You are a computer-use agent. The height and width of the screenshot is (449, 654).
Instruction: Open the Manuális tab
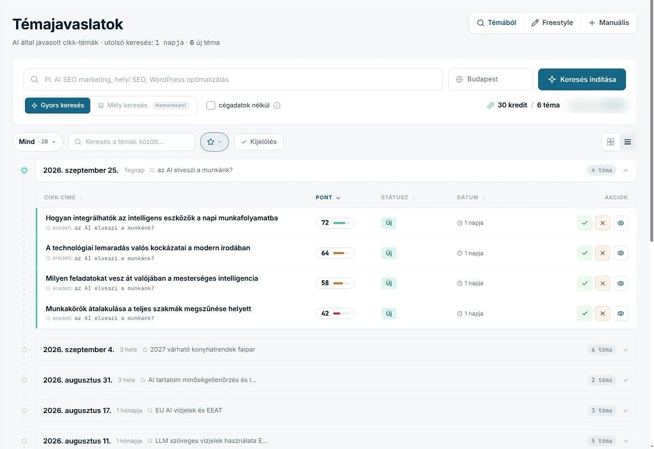pos(609,23)
